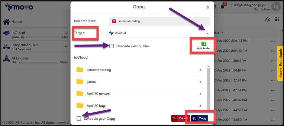
Task: Click the Add Folder label
Action: click(204, 49)
